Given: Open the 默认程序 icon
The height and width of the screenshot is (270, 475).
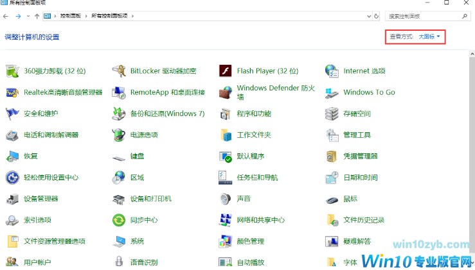Looking at the screenshot, I should tap(226, 156).
